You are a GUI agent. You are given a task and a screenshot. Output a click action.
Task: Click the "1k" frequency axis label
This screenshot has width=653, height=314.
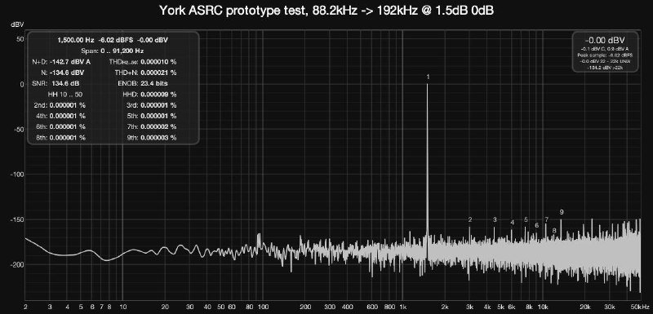[x=402, y=307]
